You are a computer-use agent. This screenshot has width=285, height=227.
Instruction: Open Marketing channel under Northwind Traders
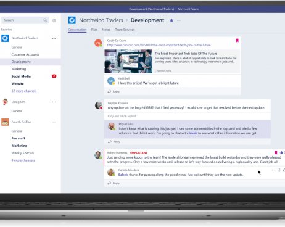[x=19, y=69]
